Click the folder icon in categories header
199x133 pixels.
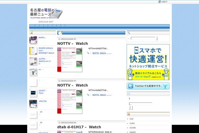129,114
